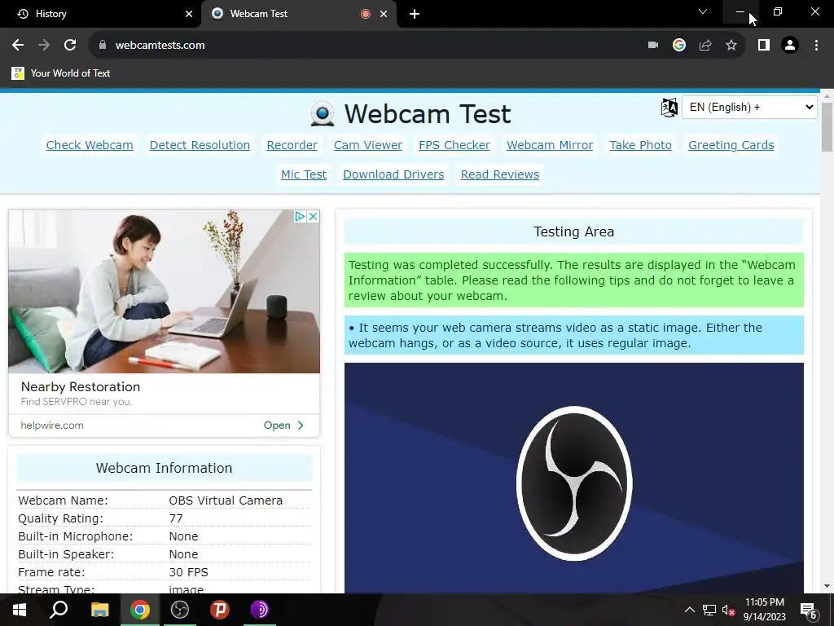Bookmark this page with star icon
The image size is (834, 626).
point(731,46)
